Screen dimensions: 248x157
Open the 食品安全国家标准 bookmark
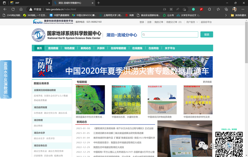[x=149, y=15]
